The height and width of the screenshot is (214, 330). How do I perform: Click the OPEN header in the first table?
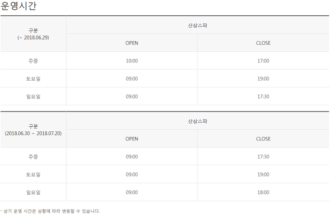pyautogui.click(x=132, y=43)
